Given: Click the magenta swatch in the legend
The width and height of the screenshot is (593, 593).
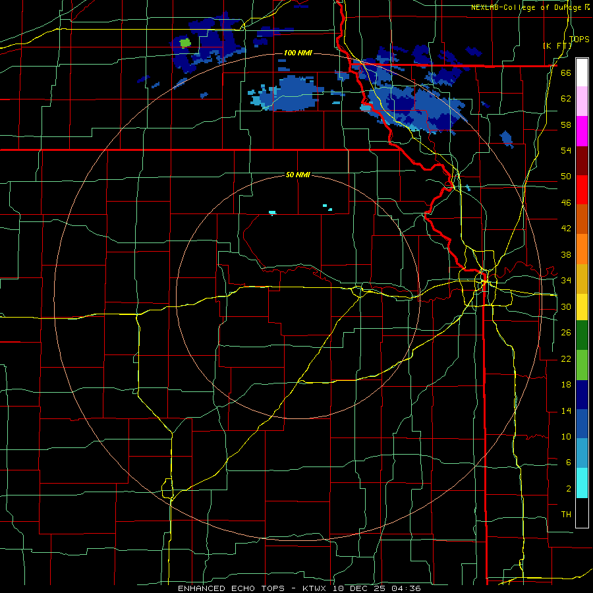Looking at the screenshot, I should coord(582,131).
